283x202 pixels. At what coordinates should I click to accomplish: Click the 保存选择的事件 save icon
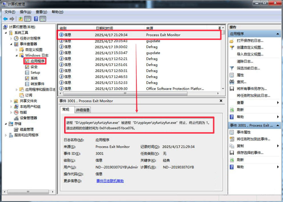pyautogui.click(x=232, y=153)
